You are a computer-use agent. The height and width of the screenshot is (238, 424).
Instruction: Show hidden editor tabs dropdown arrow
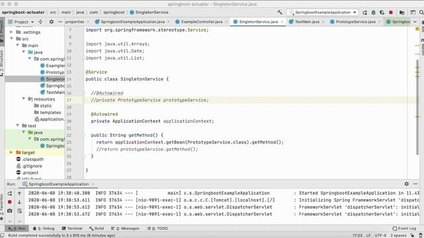point(415,22)
